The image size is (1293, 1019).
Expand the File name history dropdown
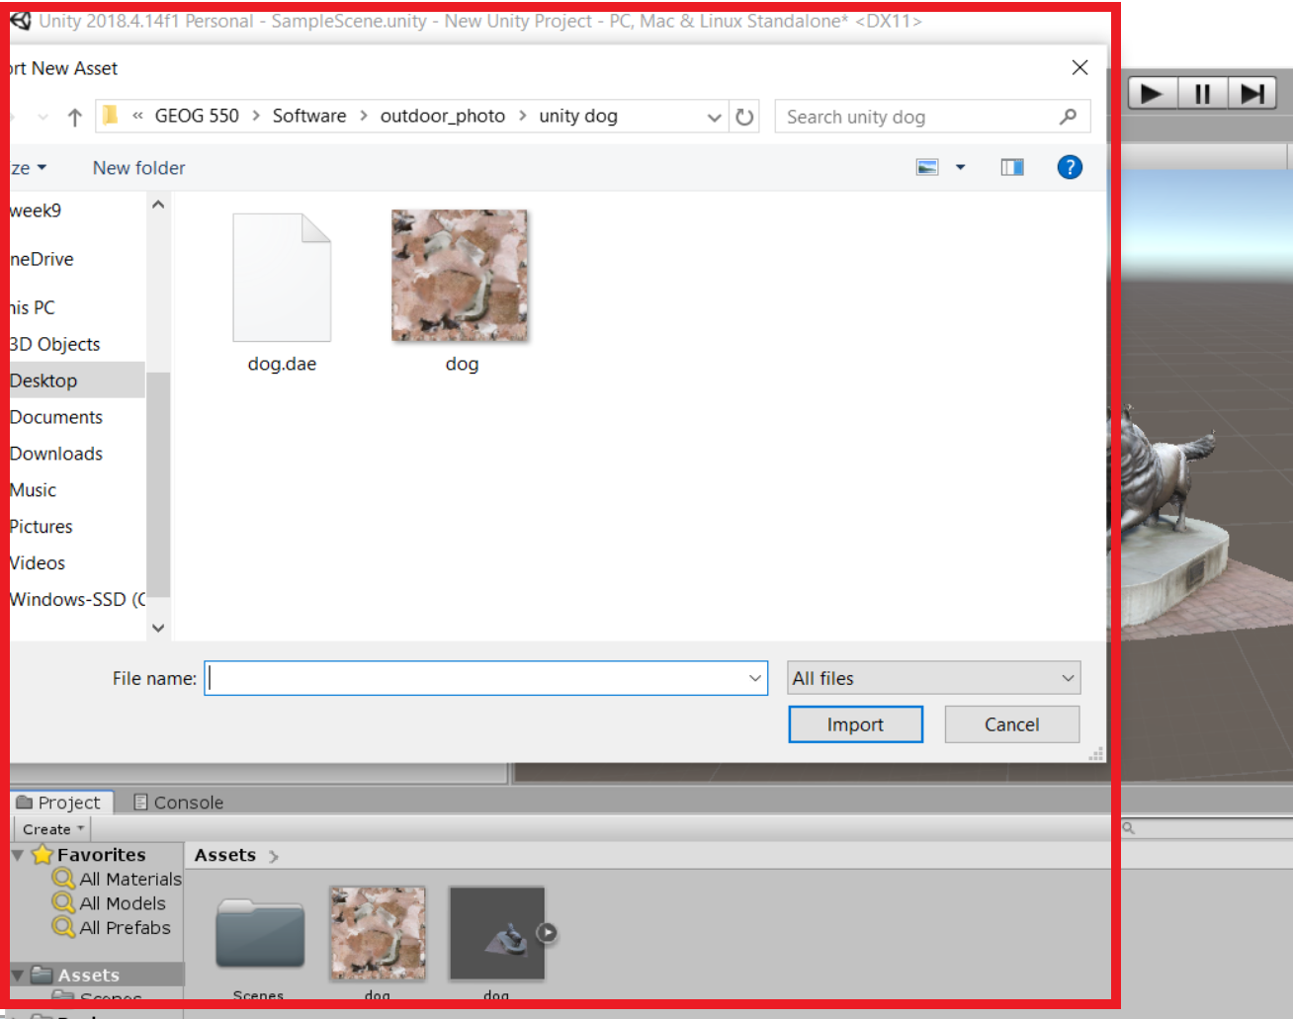[x=755, y=678]
